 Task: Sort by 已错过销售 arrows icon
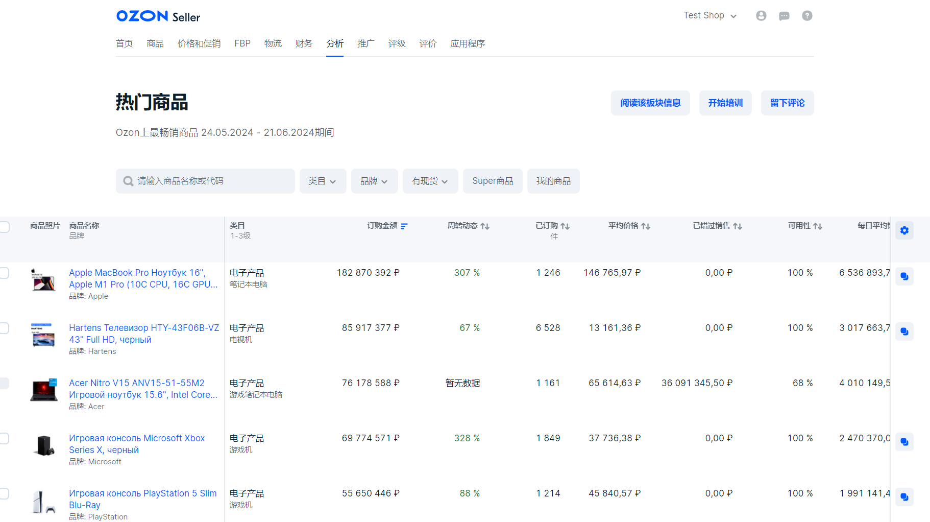(x=738, y=226)
